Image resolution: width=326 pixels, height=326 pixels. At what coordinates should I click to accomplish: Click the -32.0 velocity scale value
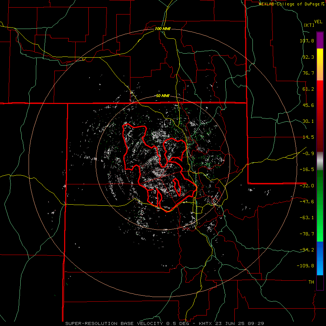point(307,186)
